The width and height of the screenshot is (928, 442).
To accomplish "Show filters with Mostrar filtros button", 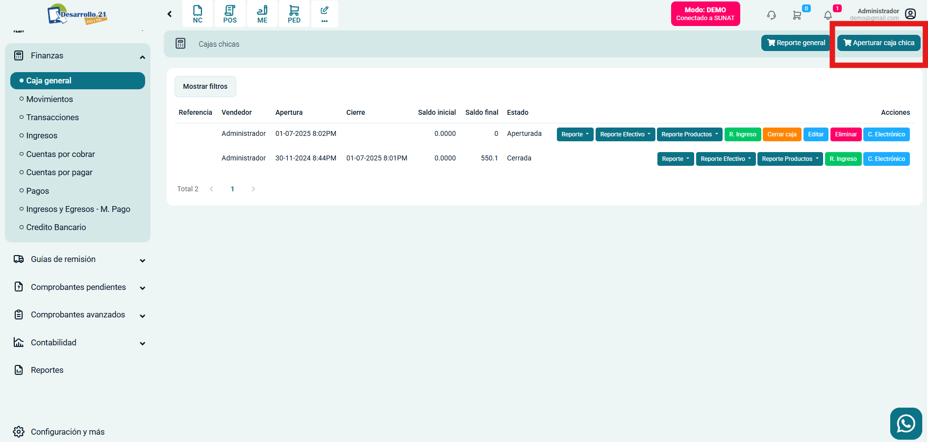I will coord(205,86).
